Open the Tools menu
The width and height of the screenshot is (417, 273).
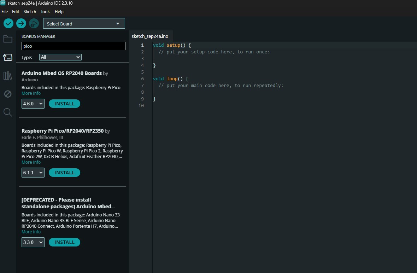(45, 11)
